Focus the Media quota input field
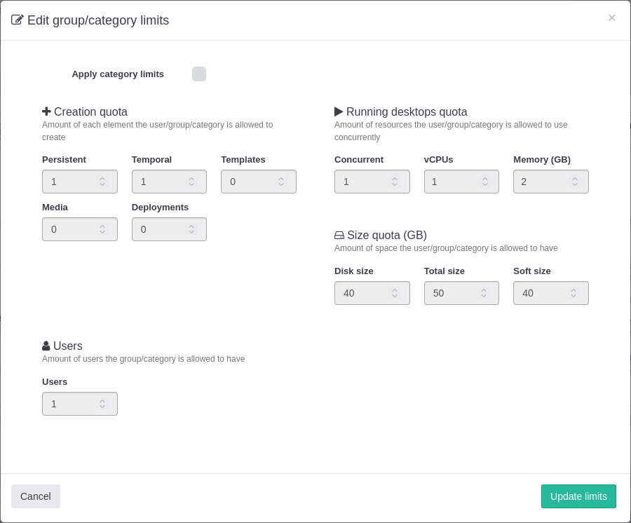 click(x=70, y=229)
